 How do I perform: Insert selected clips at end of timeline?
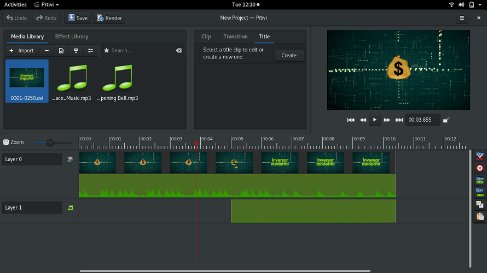click(x=76, y=51)
